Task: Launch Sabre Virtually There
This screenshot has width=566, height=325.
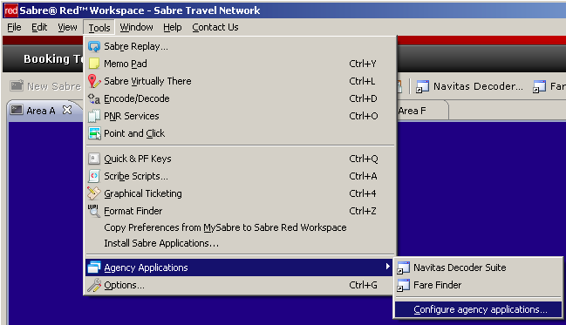Action: pyautogui.click(x=240, y=81)
